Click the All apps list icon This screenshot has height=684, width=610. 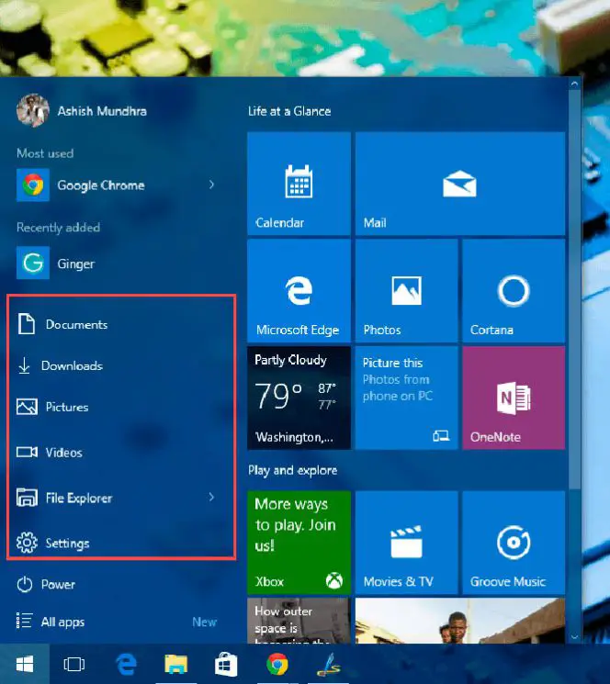point(24,621)
